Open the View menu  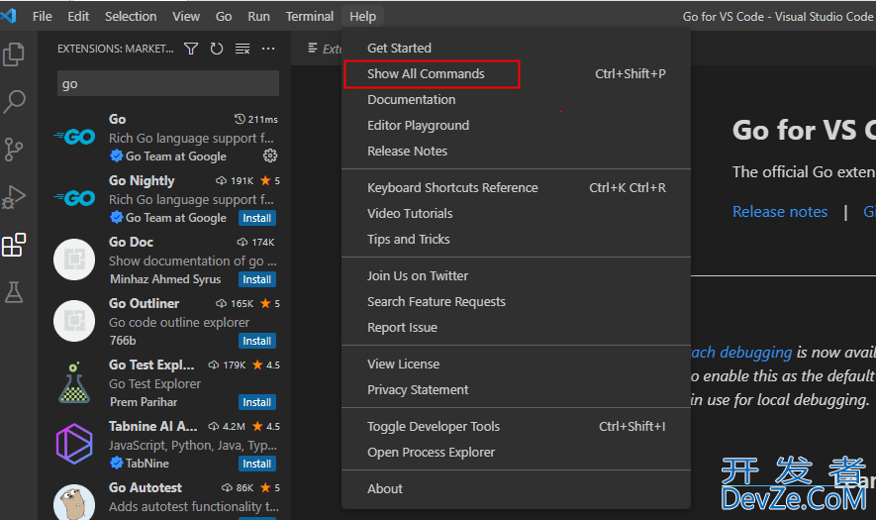tap(186, 16)
